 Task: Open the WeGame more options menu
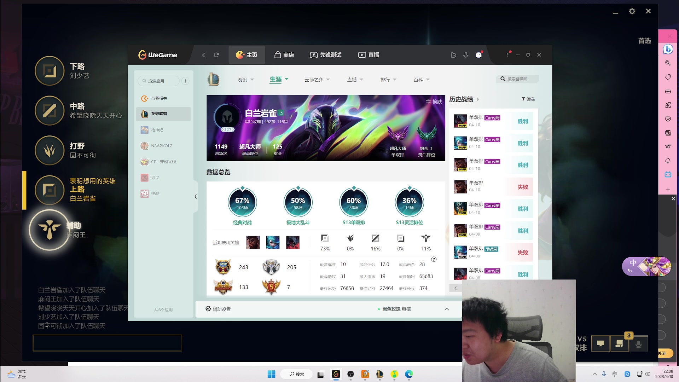[x=507, y=55]
